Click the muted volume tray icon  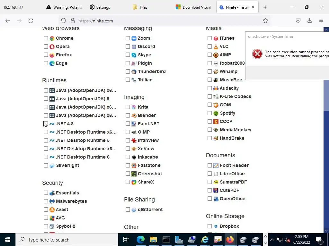[x=287, y=240]
